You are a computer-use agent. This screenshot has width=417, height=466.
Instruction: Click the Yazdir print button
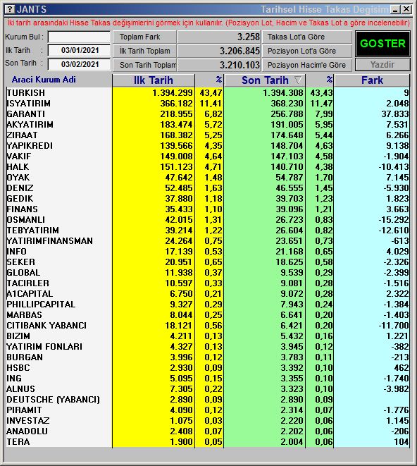(382, 65)
